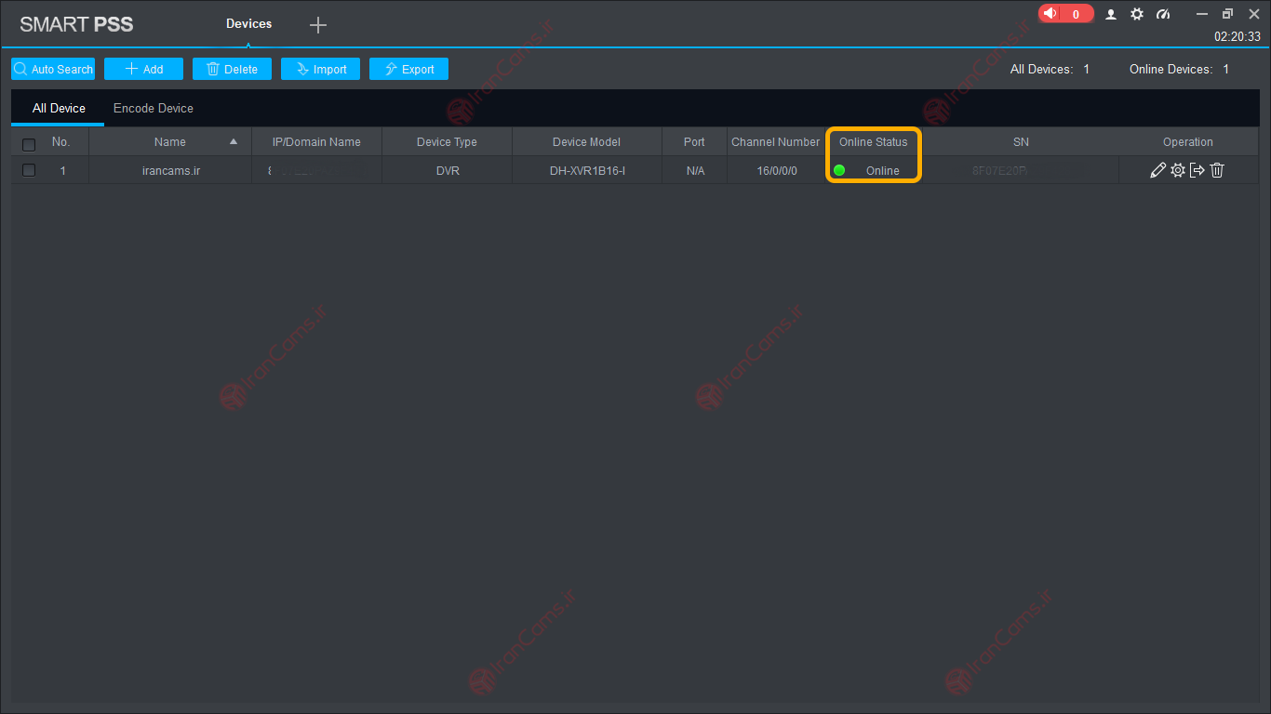The width and height of the screenshot is (1271, 714).
Task: Open the alarm sound indicator
Action: [1065, 14]
